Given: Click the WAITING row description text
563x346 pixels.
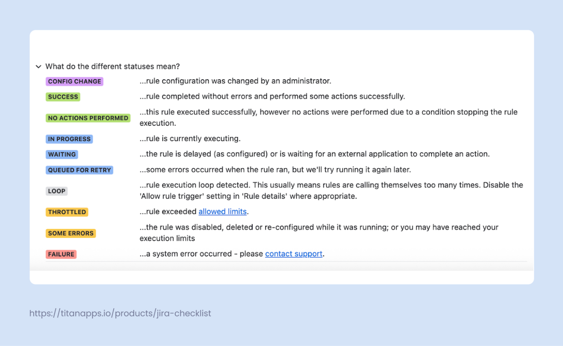Looking at the screenshot, I should point(314,154).
